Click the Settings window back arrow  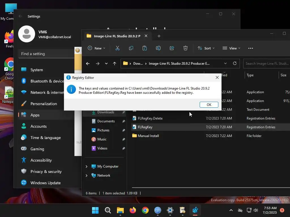tap(20, 16)
